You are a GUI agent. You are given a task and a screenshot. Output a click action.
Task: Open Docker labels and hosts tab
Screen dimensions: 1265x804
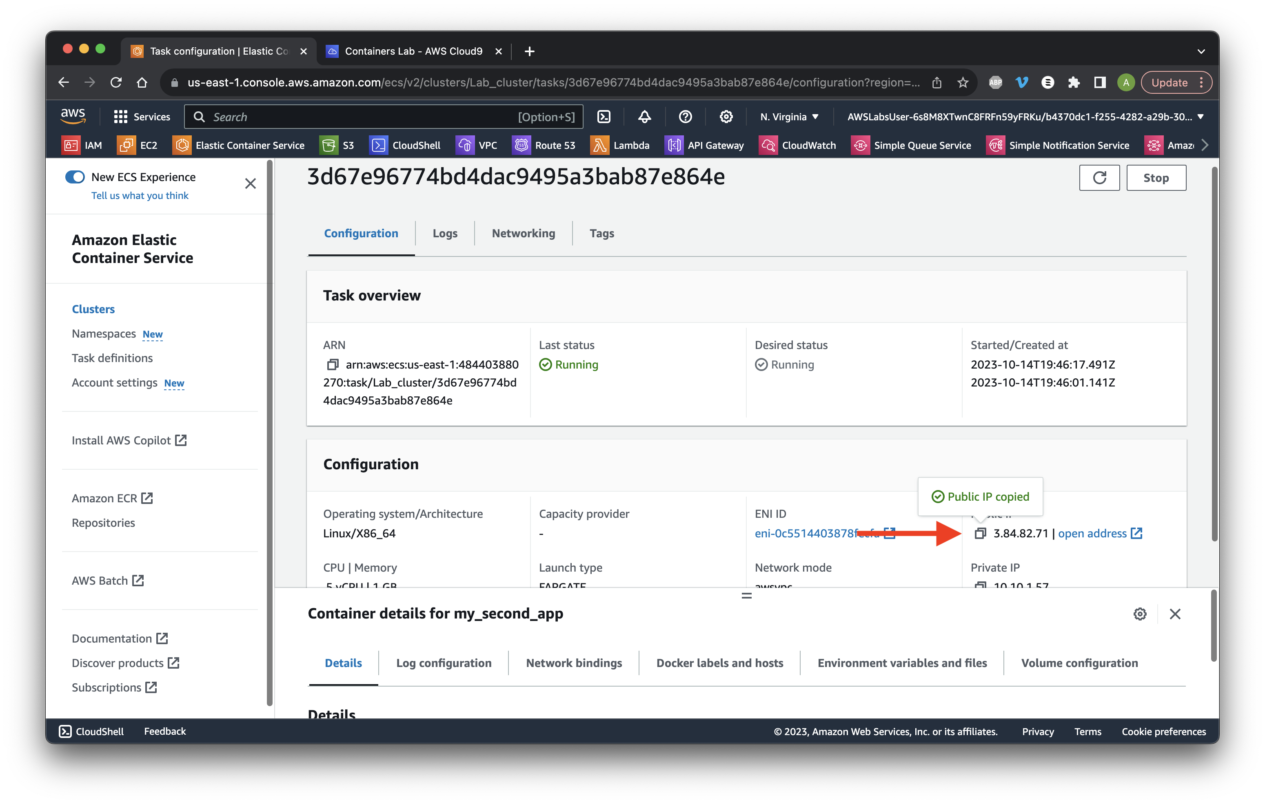click(720, 663)
